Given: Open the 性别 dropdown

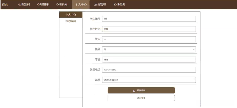Looking at the screenshot, I should [x=149, y=49].
